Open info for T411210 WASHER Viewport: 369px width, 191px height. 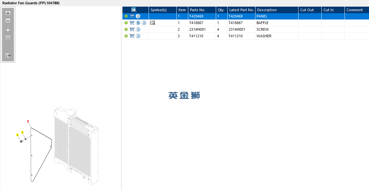point(138,36)
